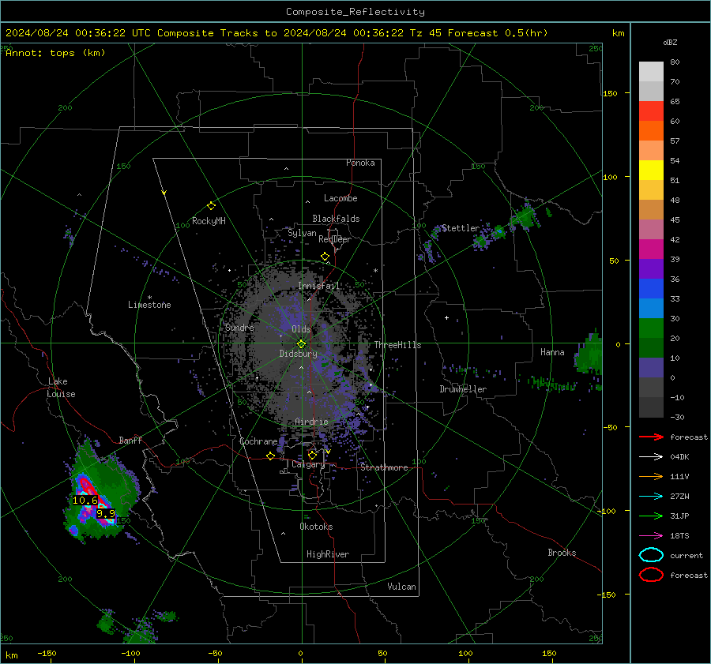Viewport: 711px width, 664px height.
Task: Select the magenta 18TS arrow legend icon
Action: click(x=651, y=536)
